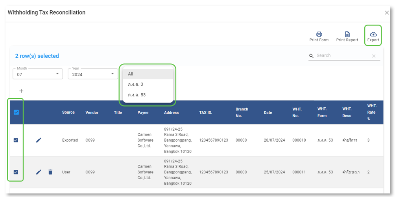Click the Vendor column header
This screenshot has height=197, width=395.
pyautogui.click(x=92, y=112)
